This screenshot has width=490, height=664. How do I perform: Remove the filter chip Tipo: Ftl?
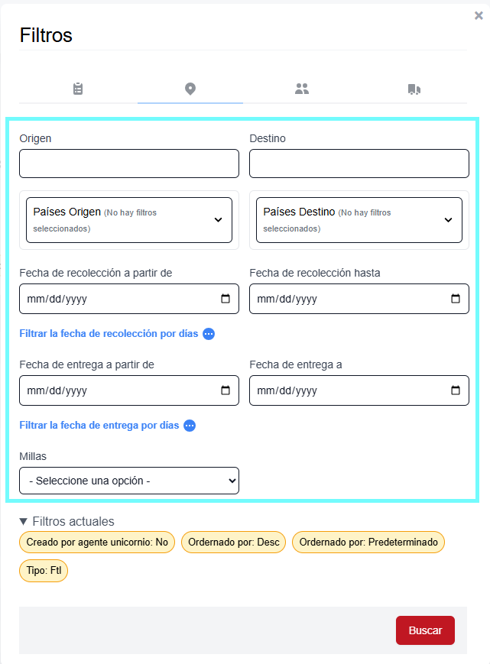click(x=43, y=570)
